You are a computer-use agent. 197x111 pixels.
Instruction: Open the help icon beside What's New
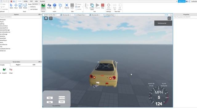[x=187, y=1]
